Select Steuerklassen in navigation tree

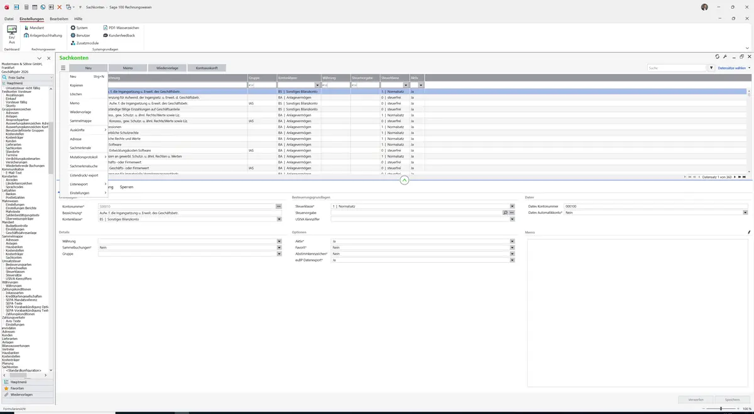pyautogui.click(x=15, y=271)
